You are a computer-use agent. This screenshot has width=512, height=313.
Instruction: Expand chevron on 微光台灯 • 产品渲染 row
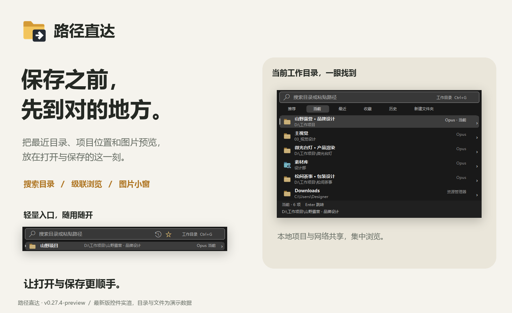(477, 152)
